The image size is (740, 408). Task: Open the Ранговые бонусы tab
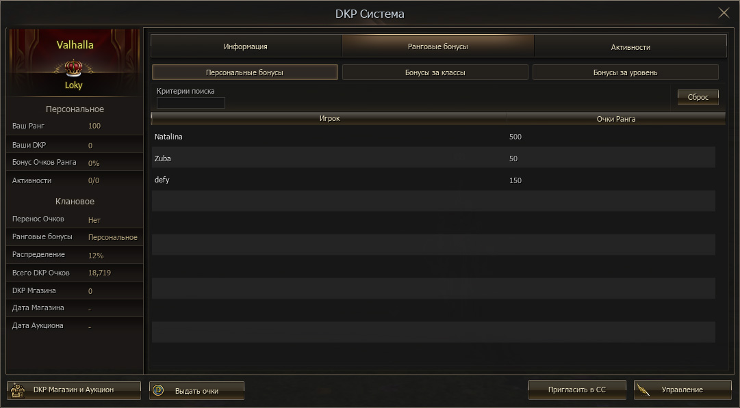coord(437,46)
